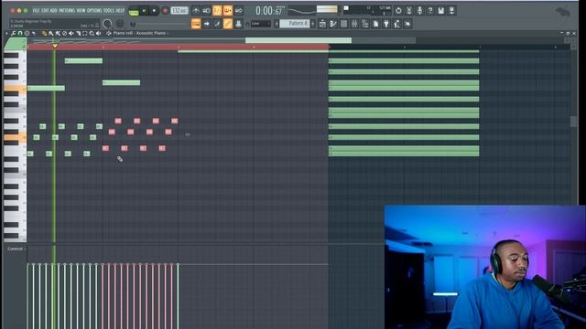The width and height of the screenshot is (586, 329).
Task: Select the Draw pencil tool
Action: coord(45,33)
